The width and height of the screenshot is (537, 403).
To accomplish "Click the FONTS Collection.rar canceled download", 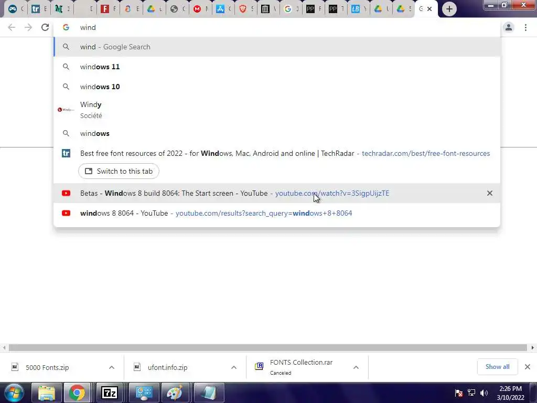I will (x=300, y=367).
